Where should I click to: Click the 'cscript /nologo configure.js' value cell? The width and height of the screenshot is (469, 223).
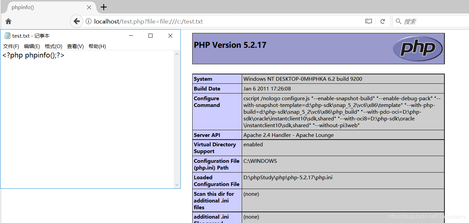coord(343,112)
